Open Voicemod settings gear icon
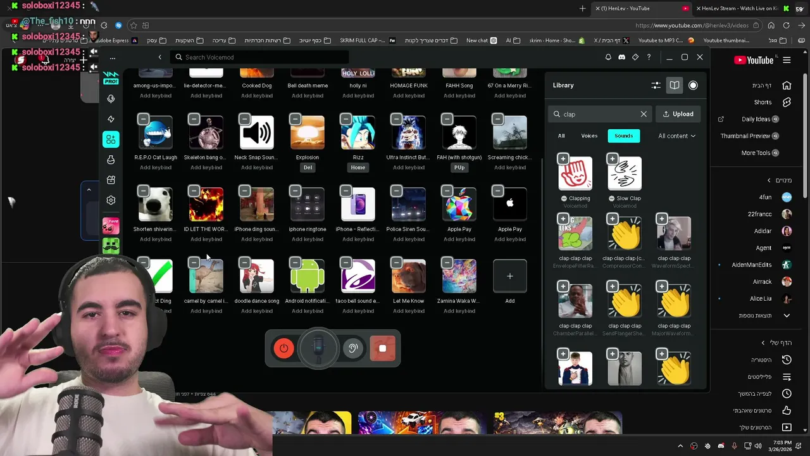 111,200
